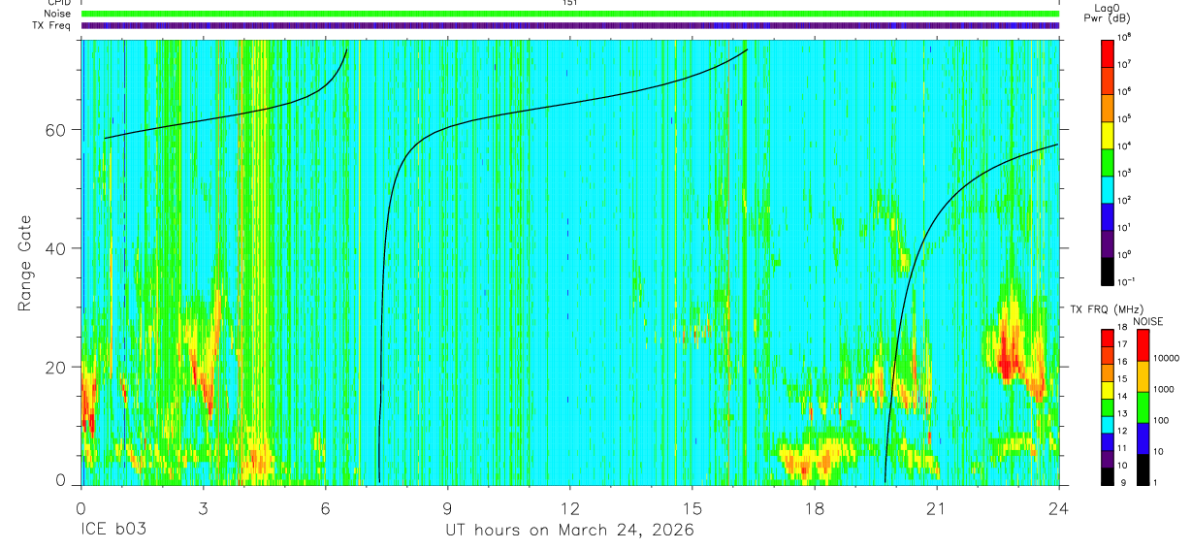Click the green Noise strip above the plot
This screenshot has width=1191, height=550.
point(570,14)
